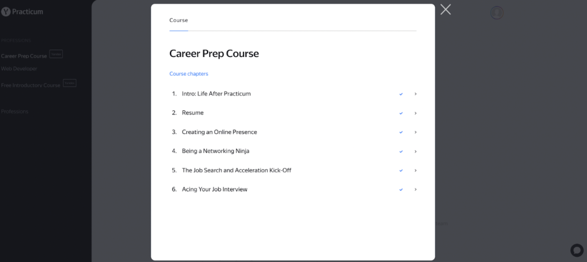587x262 pixels.
Task: Expand the Resume chapter arrow
Action: click(415, 113)
